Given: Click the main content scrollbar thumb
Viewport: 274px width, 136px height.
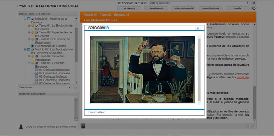Looking at the screenshot, I should 255,103.
